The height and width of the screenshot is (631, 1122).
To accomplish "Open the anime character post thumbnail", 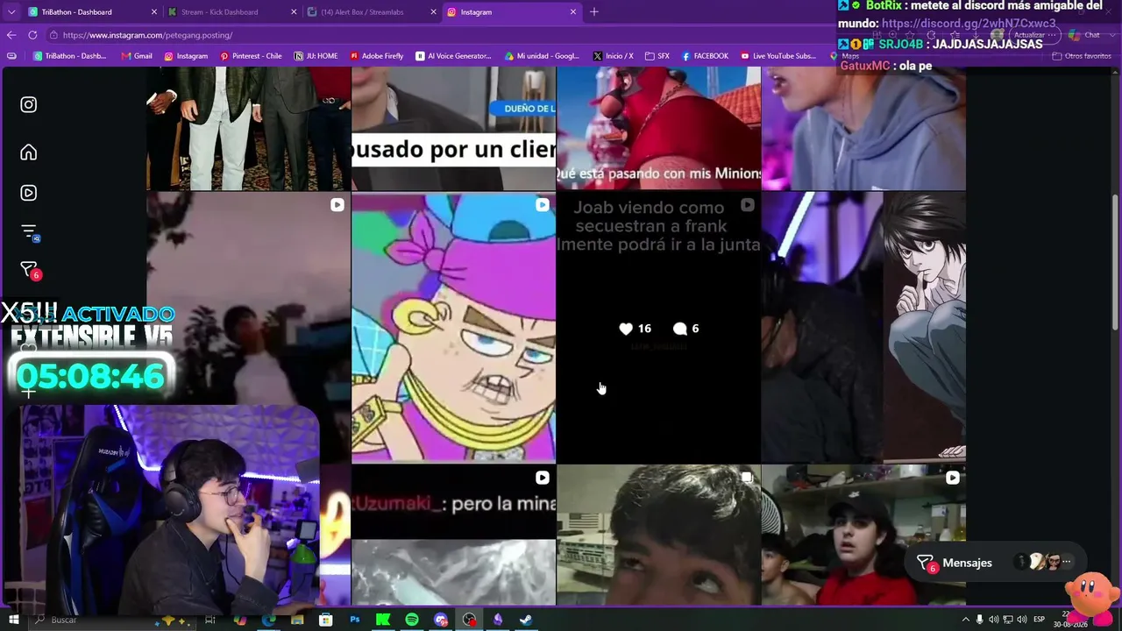I will (x=863, y=328).
